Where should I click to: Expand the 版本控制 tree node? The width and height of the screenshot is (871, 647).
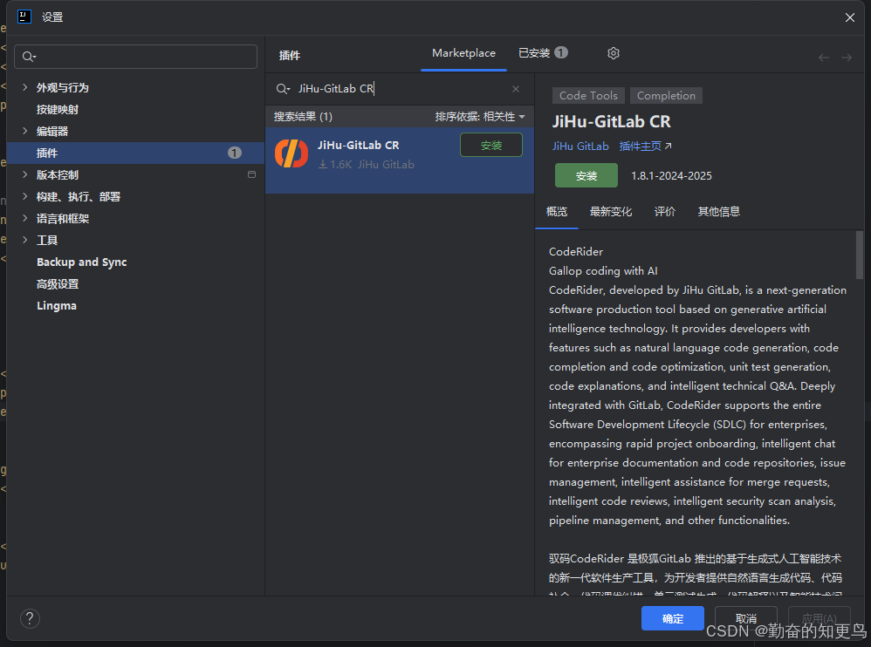tap(24, 174)
